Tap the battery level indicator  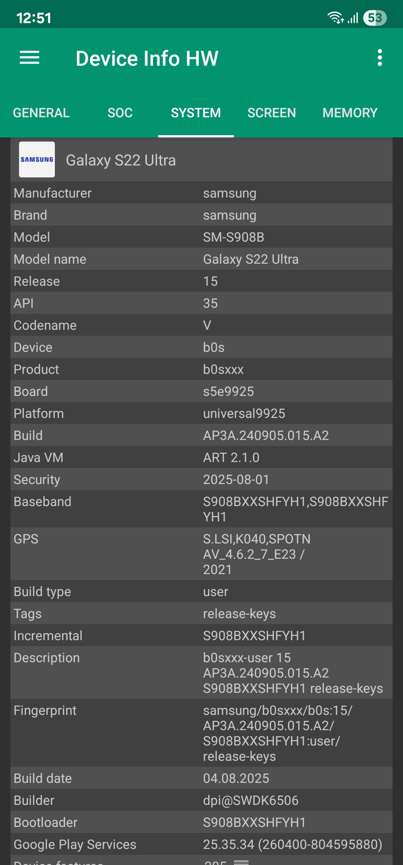tap(375, 18)
